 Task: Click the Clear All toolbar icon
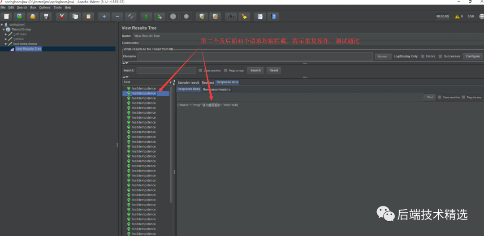coord(215,17)
